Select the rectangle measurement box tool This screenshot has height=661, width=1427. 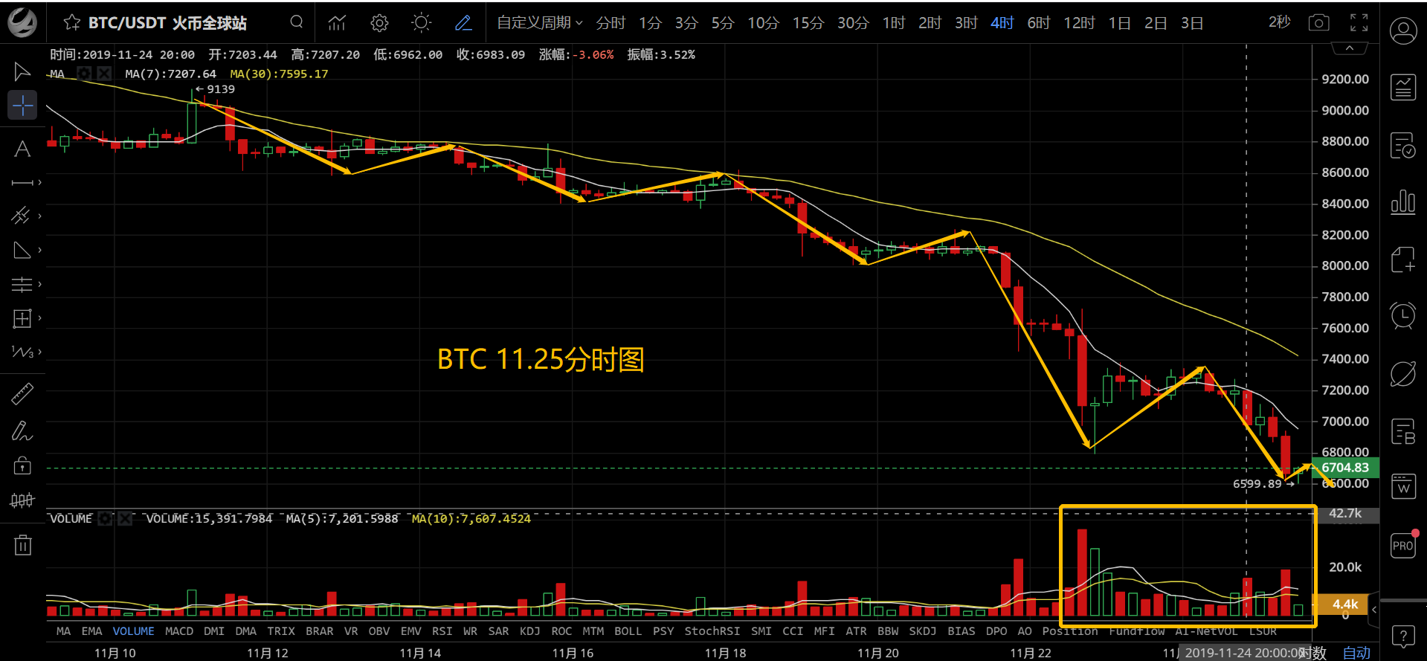click(x=22, y=318)
